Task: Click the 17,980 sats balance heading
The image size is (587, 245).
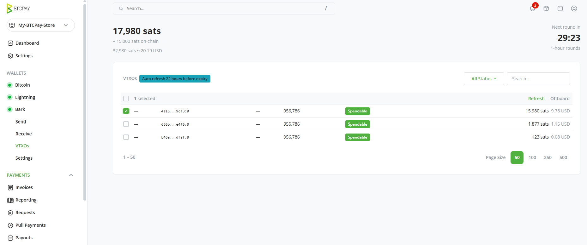Action: tap(137, 31)
